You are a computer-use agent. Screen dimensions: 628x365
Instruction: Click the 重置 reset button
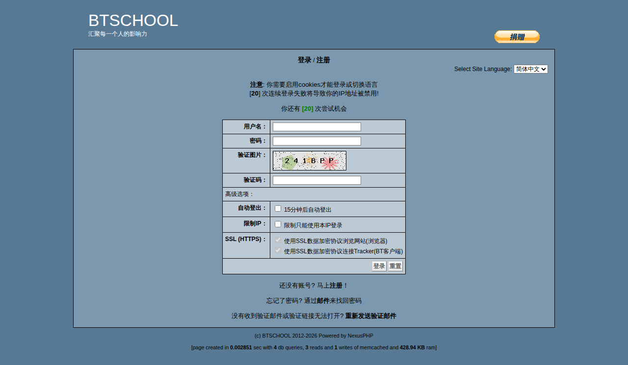(395, 266)
